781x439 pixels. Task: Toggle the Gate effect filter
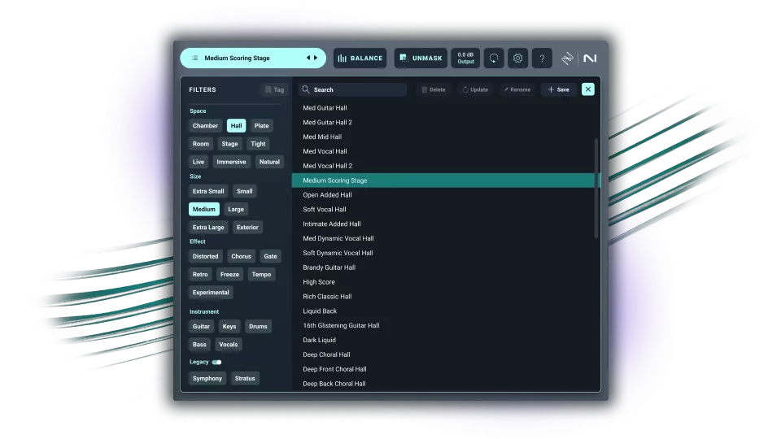tap(270, 256)
